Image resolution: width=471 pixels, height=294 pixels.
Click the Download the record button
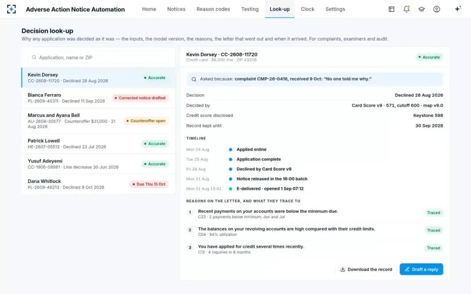(366, 269)
